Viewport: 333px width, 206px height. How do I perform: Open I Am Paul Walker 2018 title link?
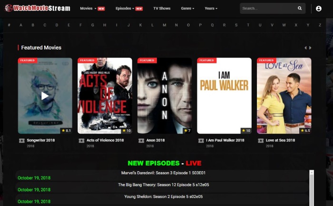[225, 140]
